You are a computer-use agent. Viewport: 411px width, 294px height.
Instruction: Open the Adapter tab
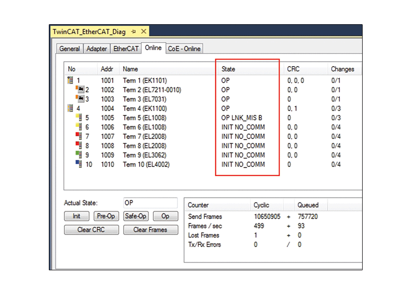click(x=97, y=49)
